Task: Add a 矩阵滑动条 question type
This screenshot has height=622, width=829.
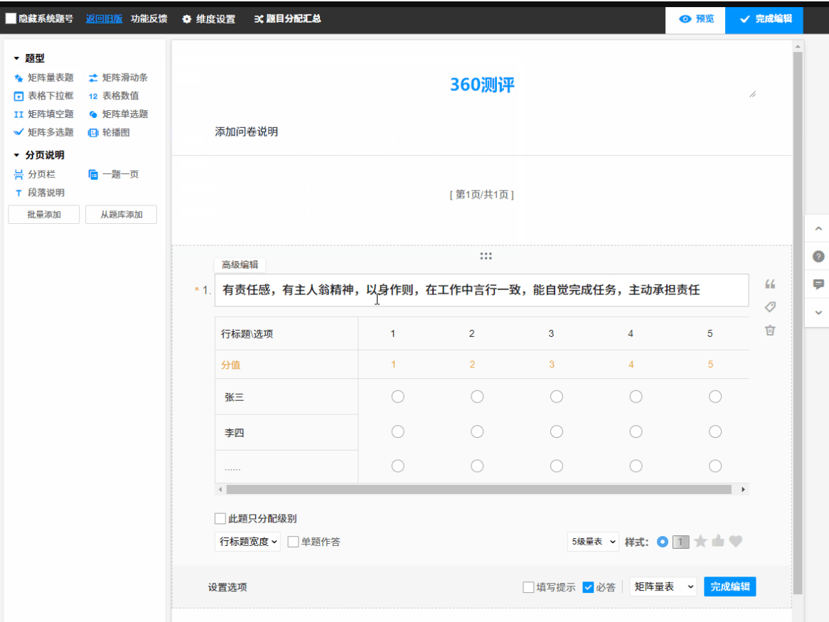Action: pos(118,77)
